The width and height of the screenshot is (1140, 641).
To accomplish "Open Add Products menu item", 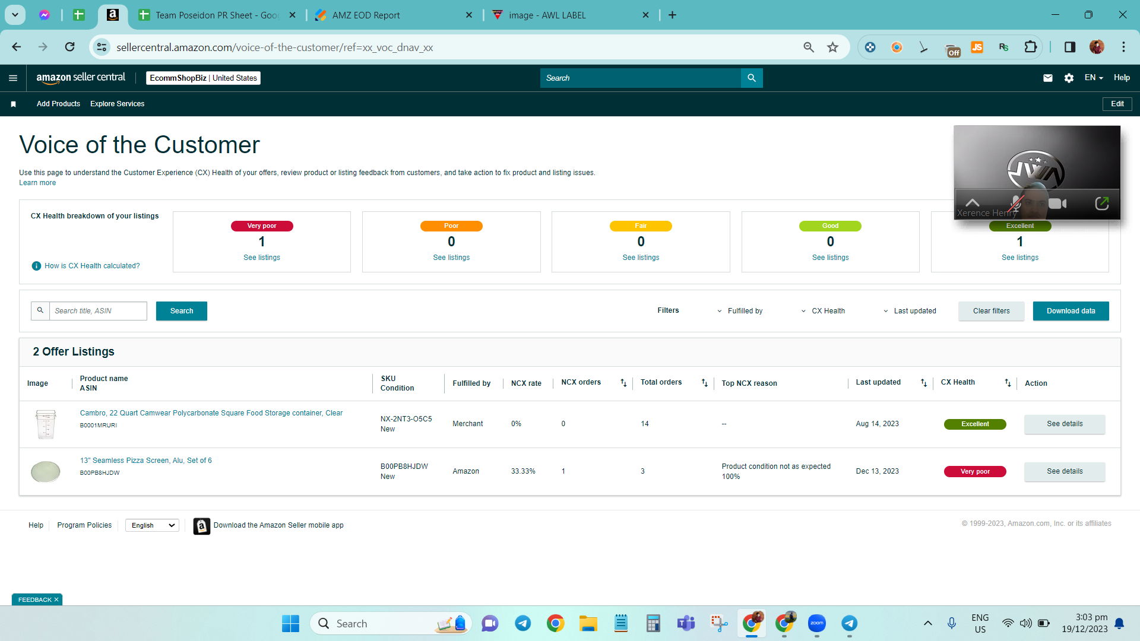I will tap(58, 104).
